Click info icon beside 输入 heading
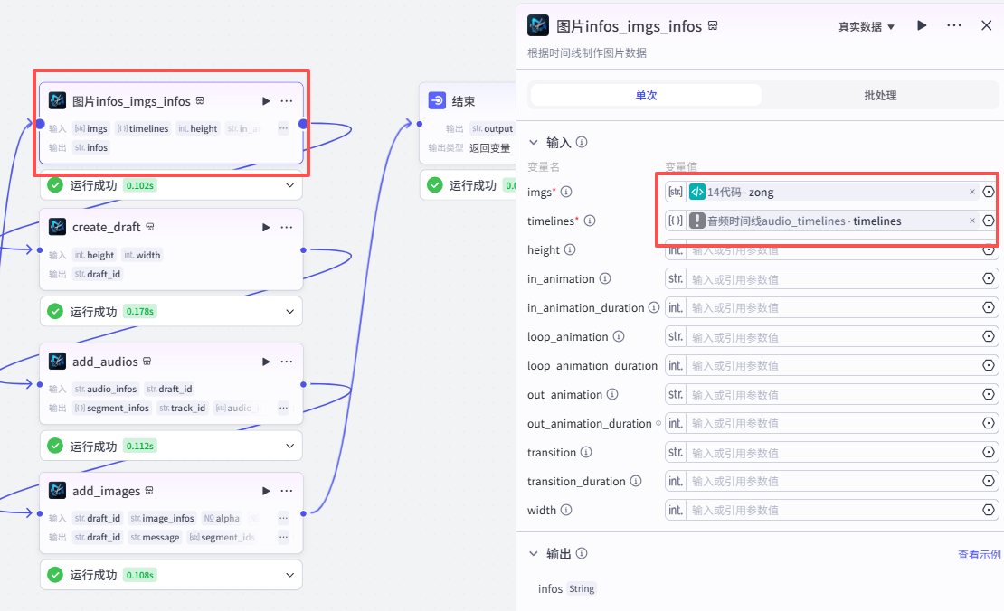The image size is (1004, 611). point(582,142)
